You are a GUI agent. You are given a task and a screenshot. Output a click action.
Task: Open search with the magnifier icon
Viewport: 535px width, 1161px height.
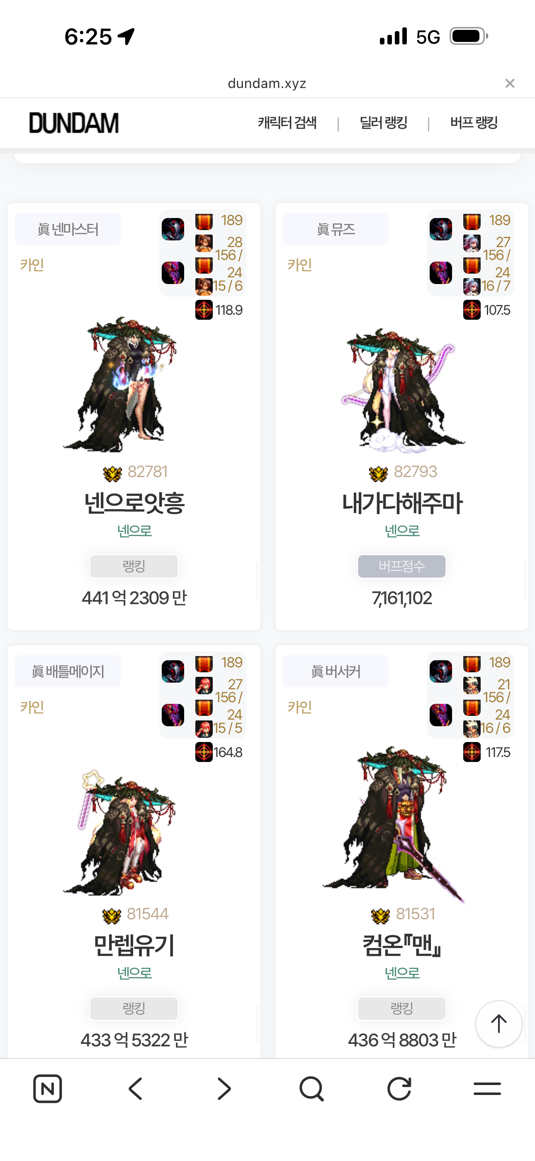click(x=311, y=1089)
